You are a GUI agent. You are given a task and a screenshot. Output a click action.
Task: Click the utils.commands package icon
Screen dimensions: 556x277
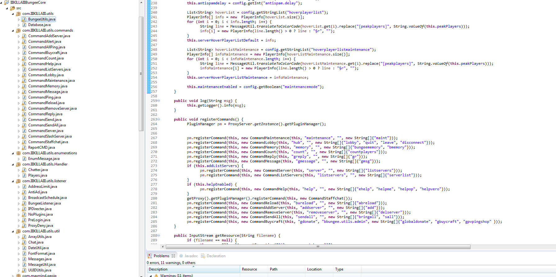[18, 30]
